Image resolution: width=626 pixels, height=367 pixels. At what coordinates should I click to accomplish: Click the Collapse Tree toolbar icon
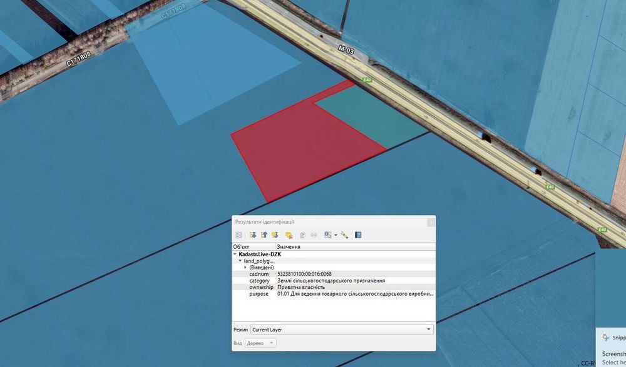(264, 235)
